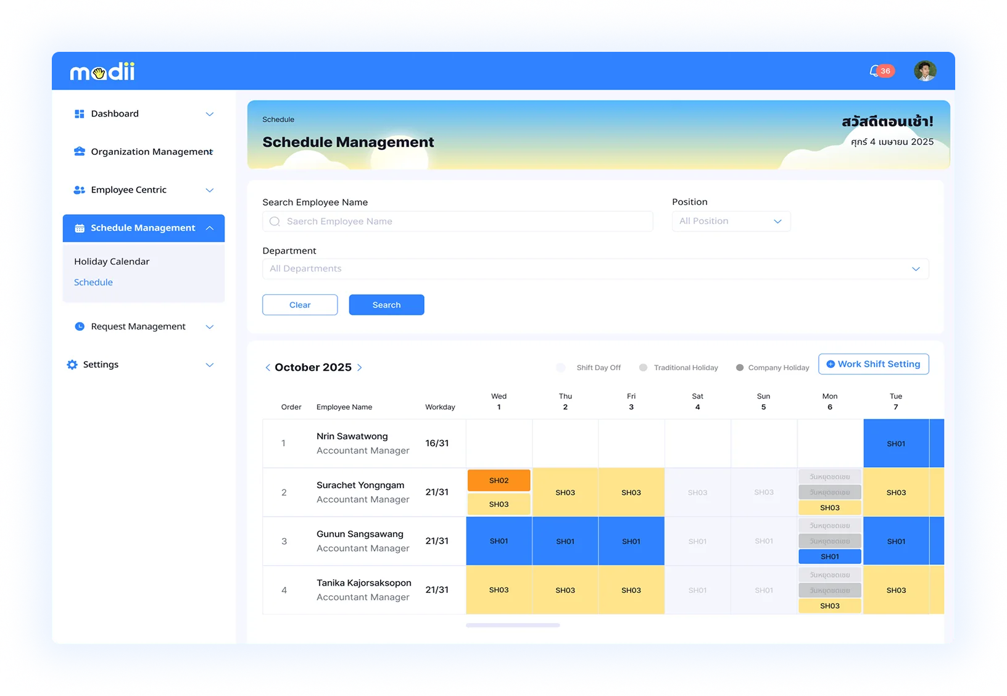Click the modii logo
The width and height of the screenshot is (1007, 696).
point(102,72)
